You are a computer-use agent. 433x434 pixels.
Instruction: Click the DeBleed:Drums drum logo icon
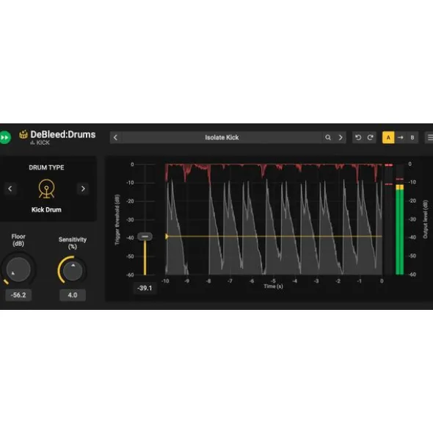coord(23,134)
